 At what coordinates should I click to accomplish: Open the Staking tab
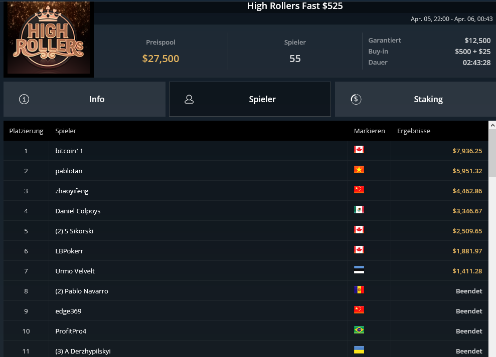click(415, 99)
